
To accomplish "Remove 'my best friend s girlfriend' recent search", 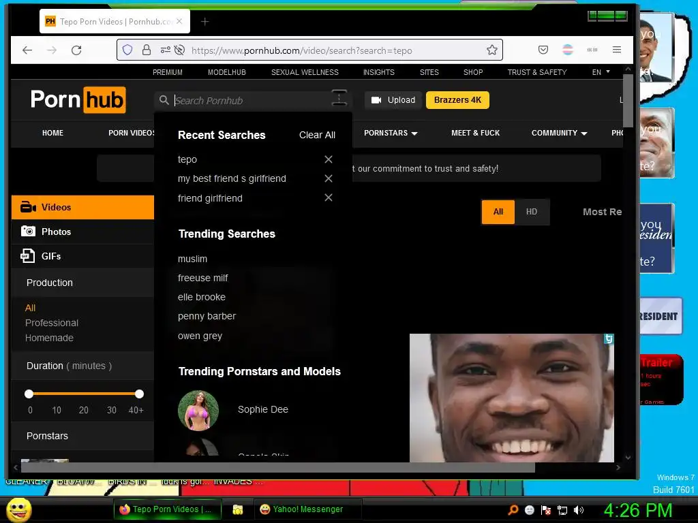I will click(329, 178).
